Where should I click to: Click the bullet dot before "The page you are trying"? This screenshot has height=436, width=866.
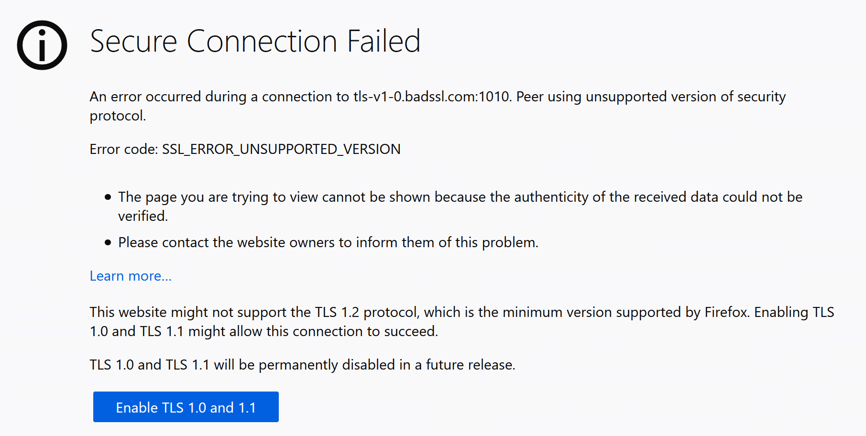pos(108,197)
